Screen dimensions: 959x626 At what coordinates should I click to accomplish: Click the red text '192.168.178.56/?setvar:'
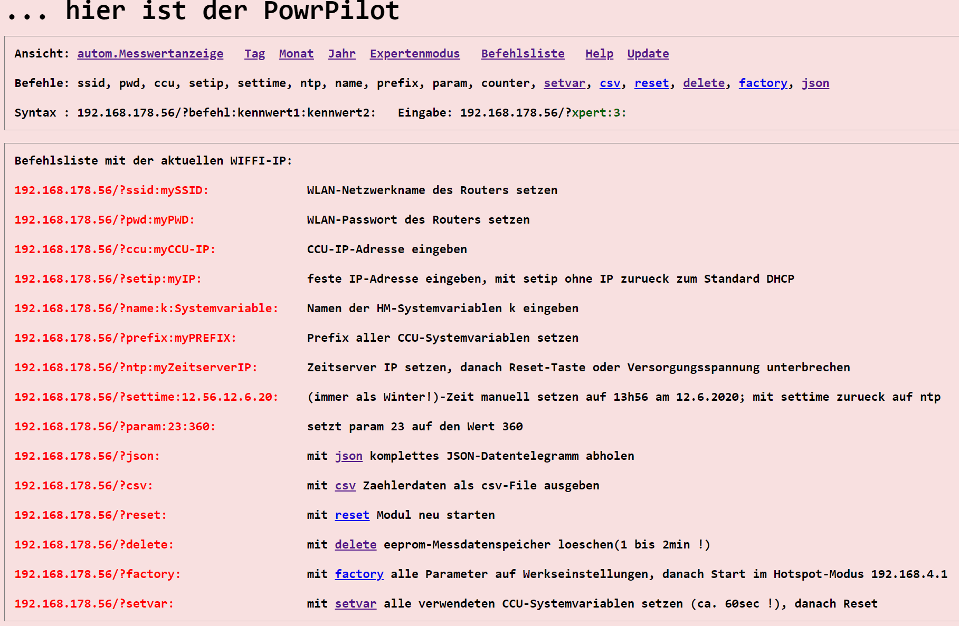click(94, 604)
